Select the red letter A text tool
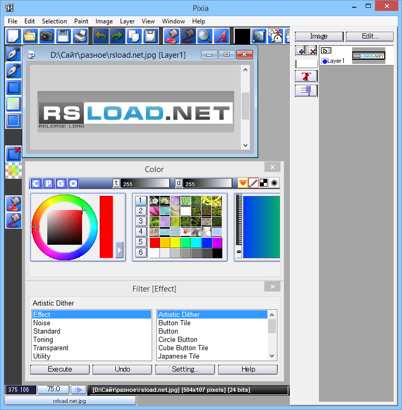Screen dimensions: 402x410 click(221, 36)
